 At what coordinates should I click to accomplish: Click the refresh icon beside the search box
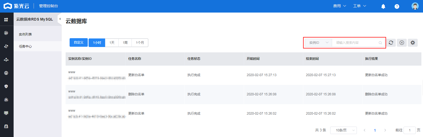(391, 43)
